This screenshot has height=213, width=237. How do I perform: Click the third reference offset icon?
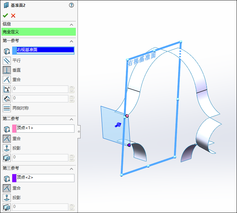click(7, 207)
